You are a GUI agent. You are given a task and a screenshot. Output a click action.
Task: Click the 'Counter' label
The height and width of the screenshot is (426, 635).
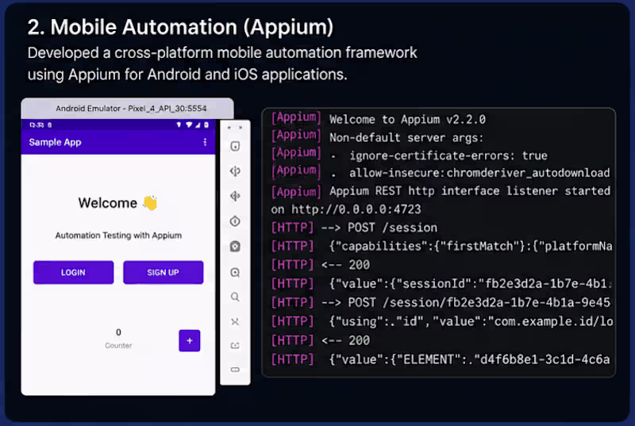coord(118,346)
